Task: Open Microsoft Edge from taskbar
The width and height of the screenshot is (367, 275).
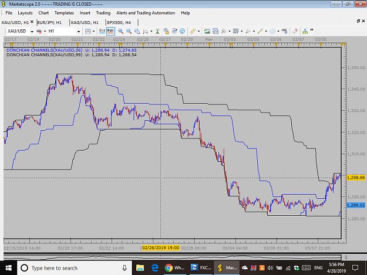Action: [x=154, y=268]
